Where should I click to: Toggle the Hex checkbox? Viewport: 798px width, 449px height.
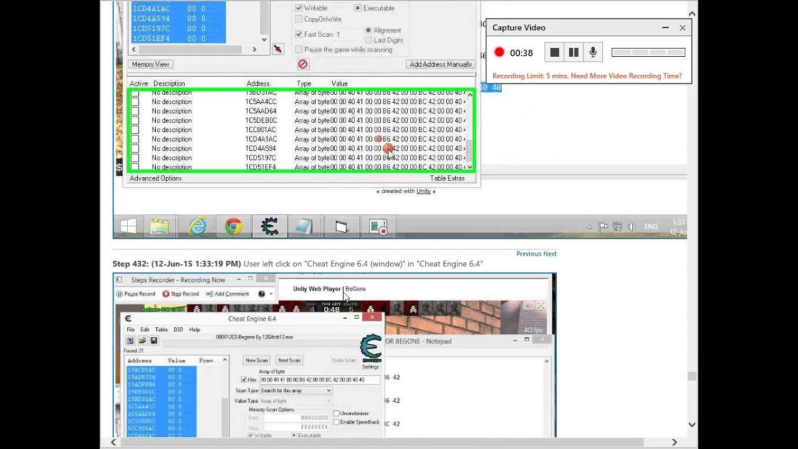point(244,379)
